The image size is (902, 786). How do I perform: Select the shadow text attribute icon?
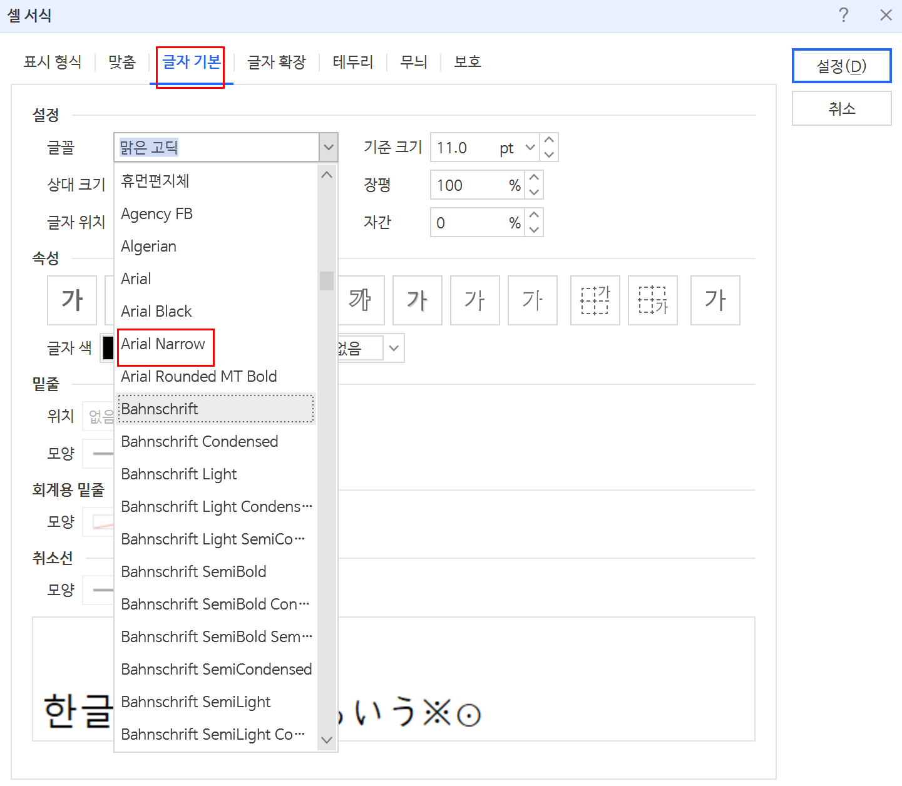pyautogui.click(x=418, y=300)
